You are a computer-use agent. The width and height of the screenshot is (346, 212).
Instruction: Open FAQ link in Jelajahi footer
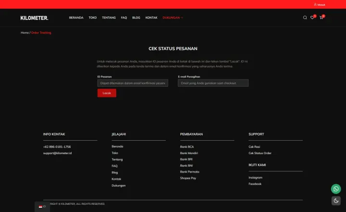tap(114, 166)
